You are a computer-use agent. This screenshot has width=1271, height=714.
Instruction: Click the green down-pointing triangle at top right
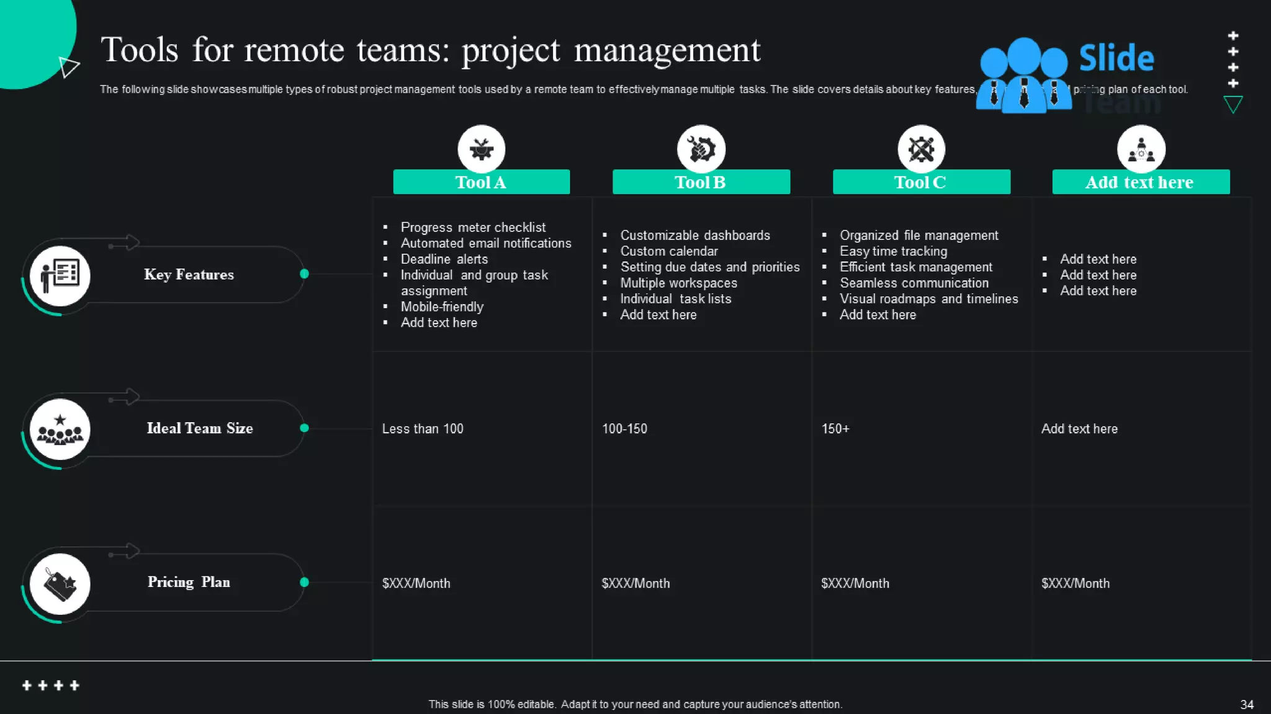pyautogui.click(x=1233, y=104)
